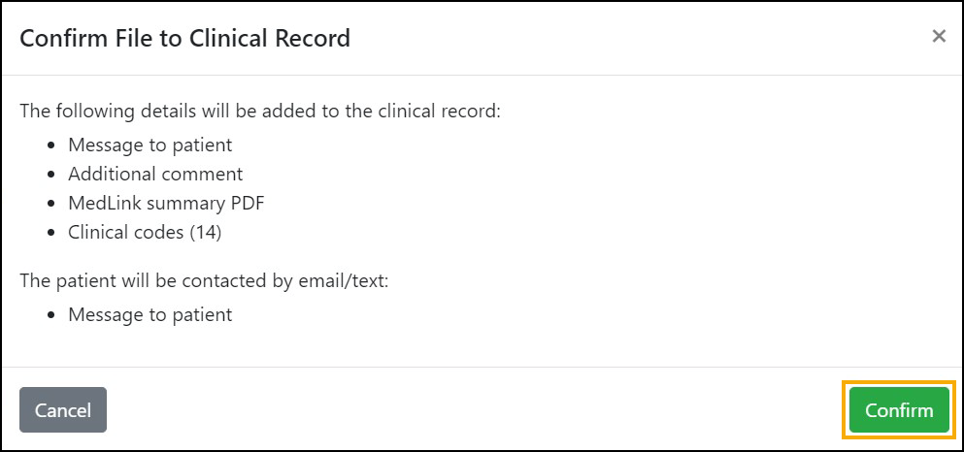Click the word 'PDF' in the MedLink summary item
The width and height of the screenshot is (964, 452).
point(248,204)
